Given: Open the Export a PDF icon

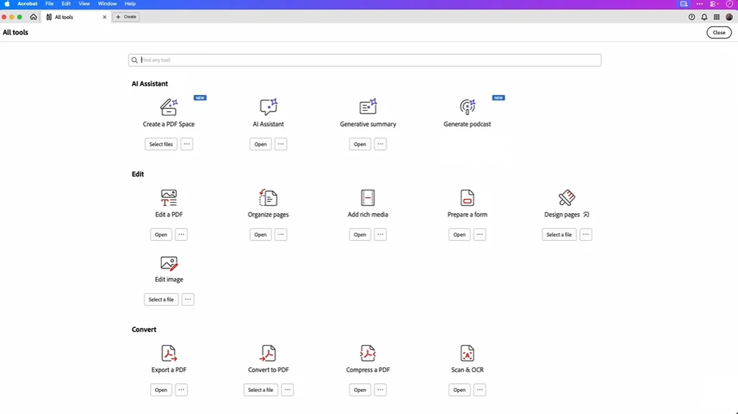Looking at the screenshot, I should tap(168, 353).
